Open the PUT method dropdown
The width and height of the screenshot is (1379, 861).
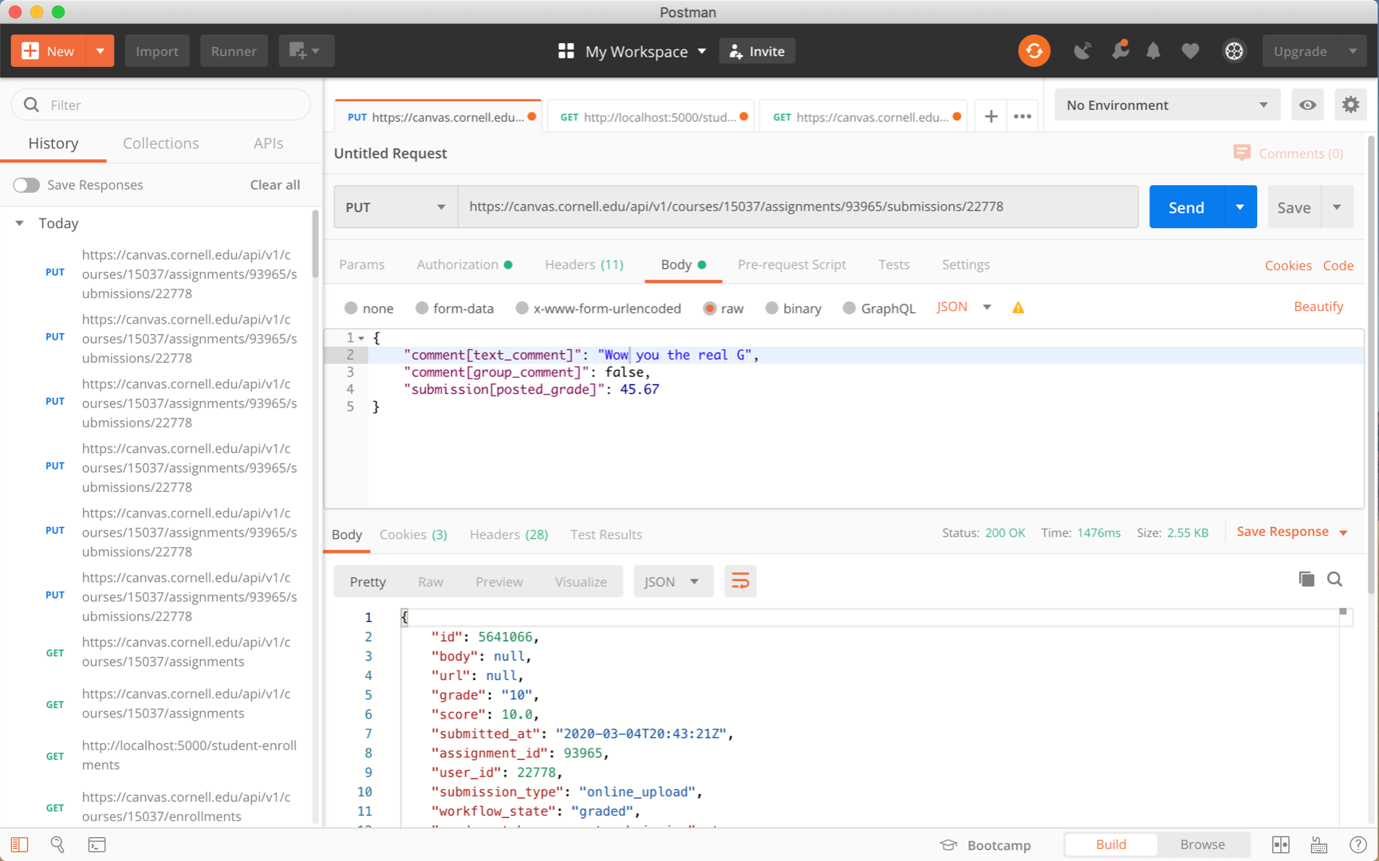click(395, 207)
